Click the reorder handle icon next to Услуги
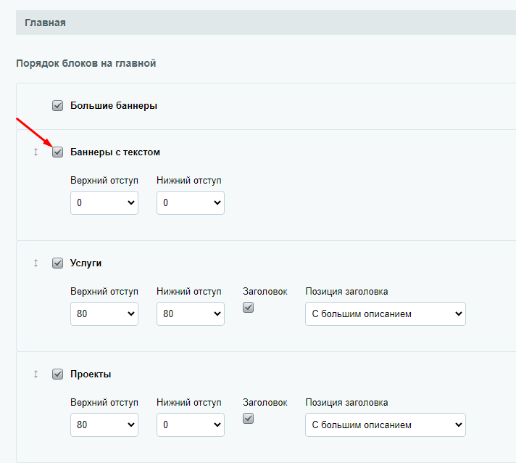This screenshot has height=463, width=516. (36, 263)
